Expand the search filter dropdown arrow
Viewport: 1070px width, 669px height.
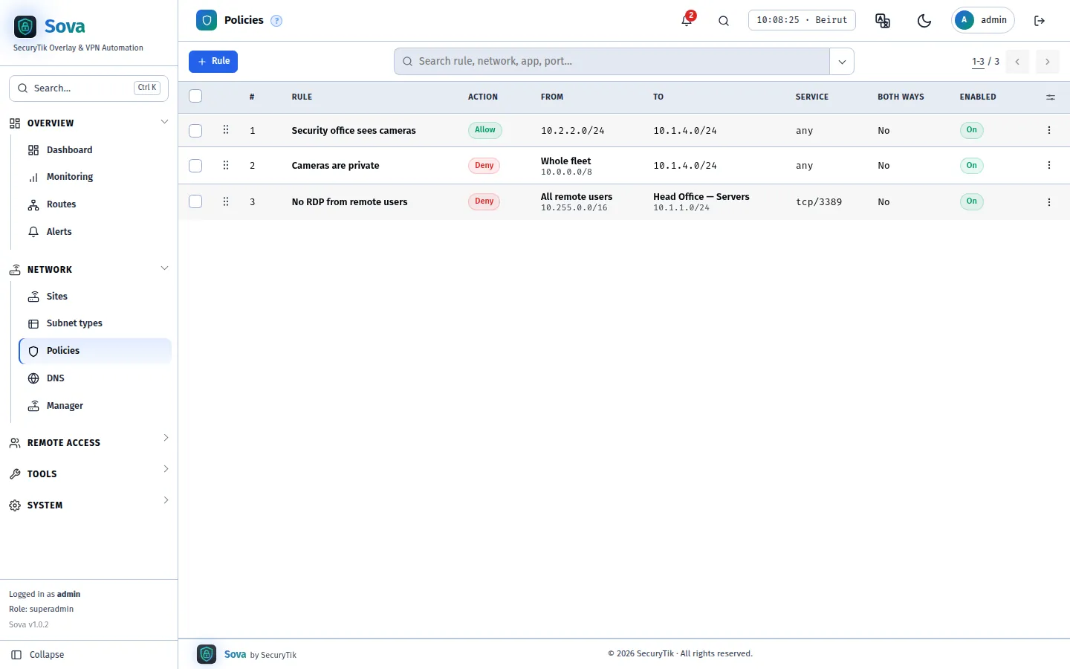[x=842, y=62]
